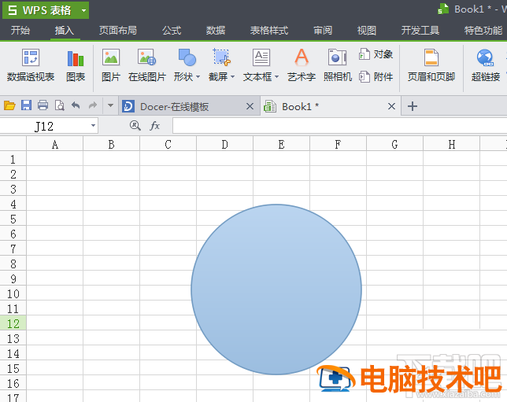Click the Open folder icon
Image resolution: width=507 pixels, height=402 pixels.
coord(9,105)
